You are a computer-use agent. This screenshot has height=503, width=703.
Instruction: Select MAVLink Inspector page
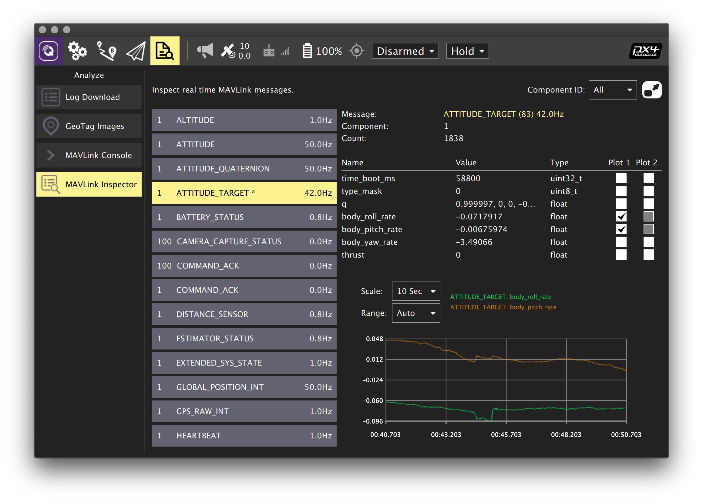[89, 184]
